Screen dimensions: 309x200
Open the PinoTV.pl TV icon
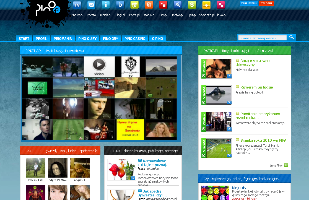[x=77, y=5]
